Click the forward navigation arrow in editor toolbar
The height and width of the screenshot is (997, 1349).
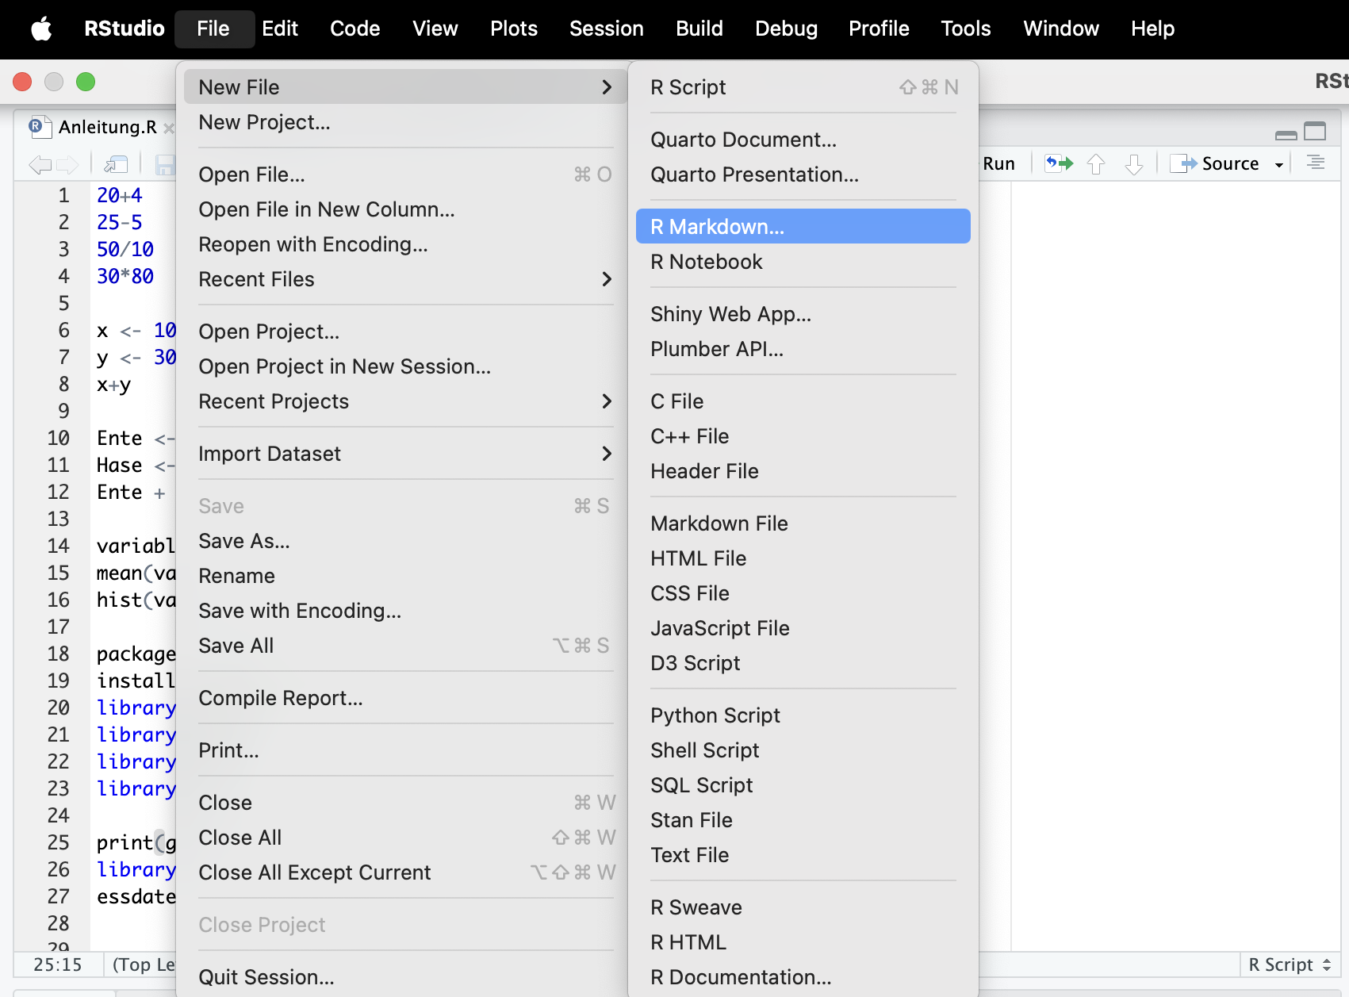point(68,164)
